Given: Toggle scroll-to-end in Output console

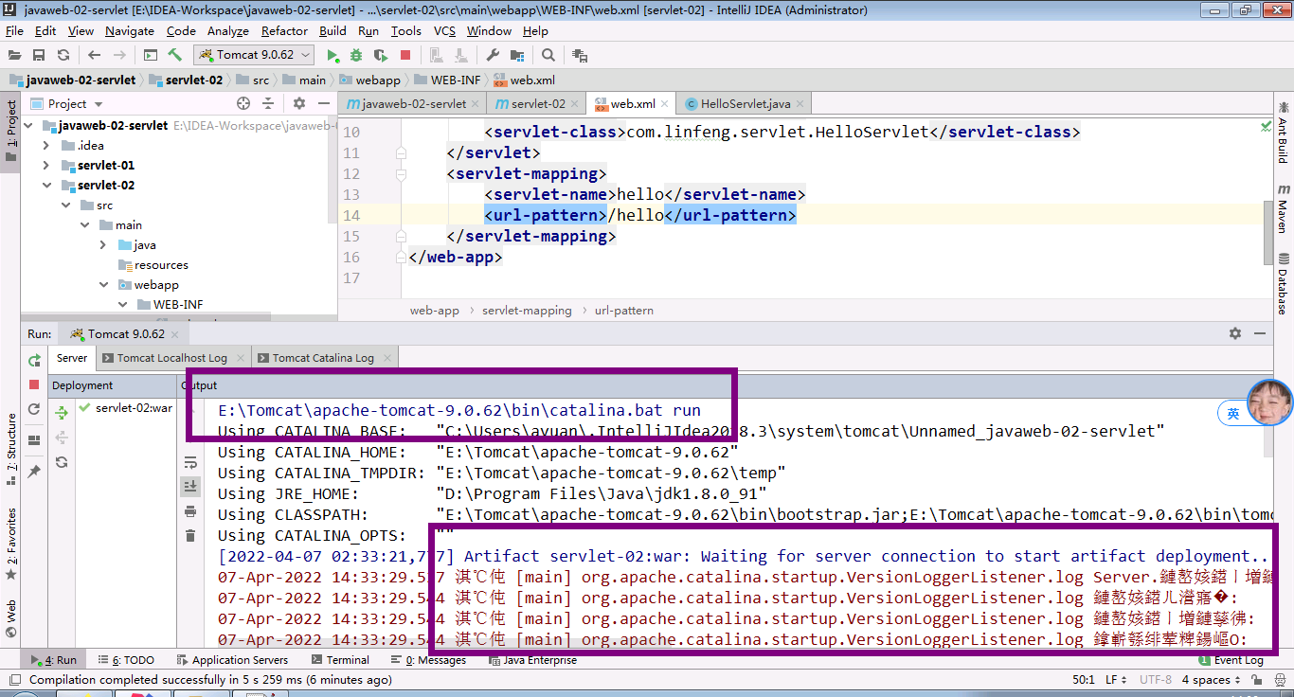Looking at the screenshot, I should click(190, 486).
